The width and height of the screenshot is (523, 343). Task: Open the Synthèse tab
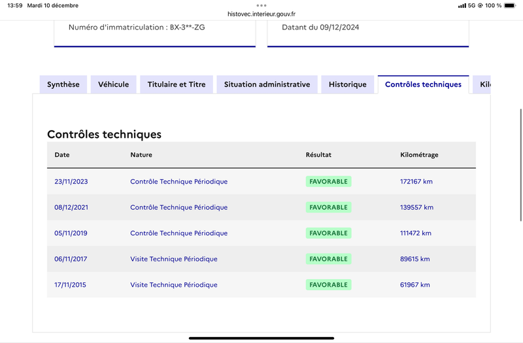pos(63,84)
